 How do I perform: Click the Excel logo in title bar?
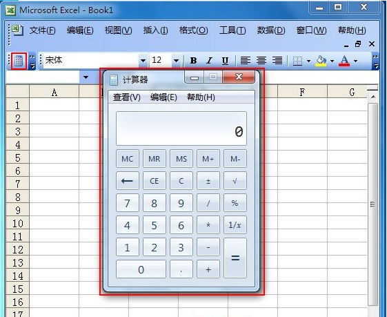(x=10, y=10)
